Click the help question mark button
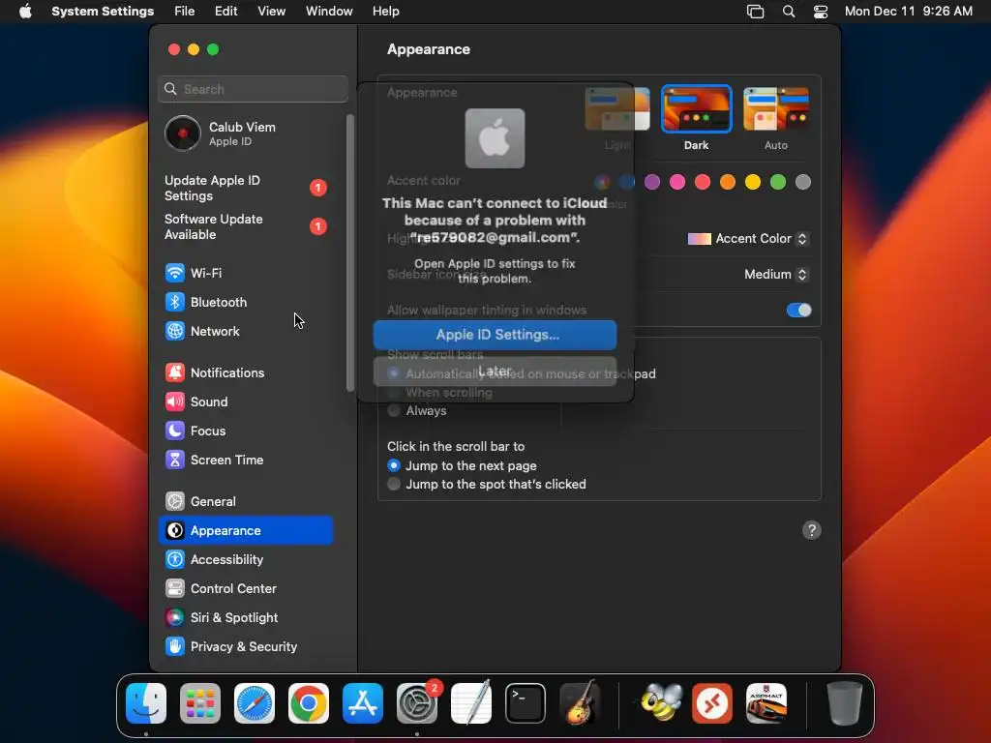The width and height of the screenshot is (991, 743). pos(812,530)
